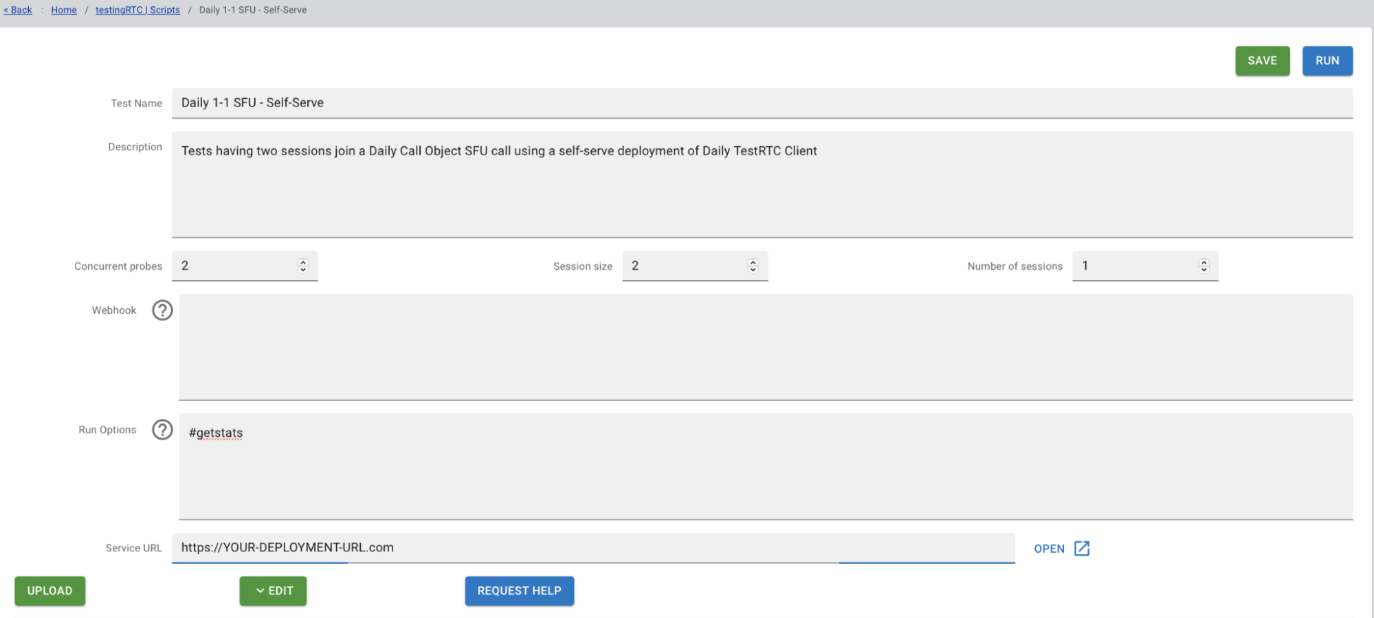1374x618 pixels.
Task: Start the test with the RUN button
Action: 1327,60
